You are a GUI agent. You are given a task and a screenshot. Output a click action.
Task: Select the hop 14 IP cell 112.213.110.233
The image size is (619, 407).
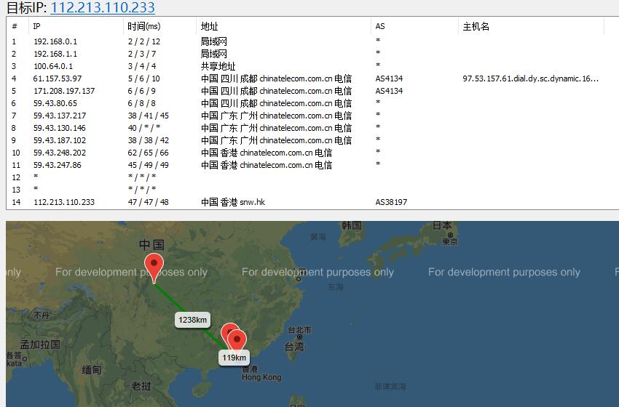pyautogui.click(x=64, y=202)
